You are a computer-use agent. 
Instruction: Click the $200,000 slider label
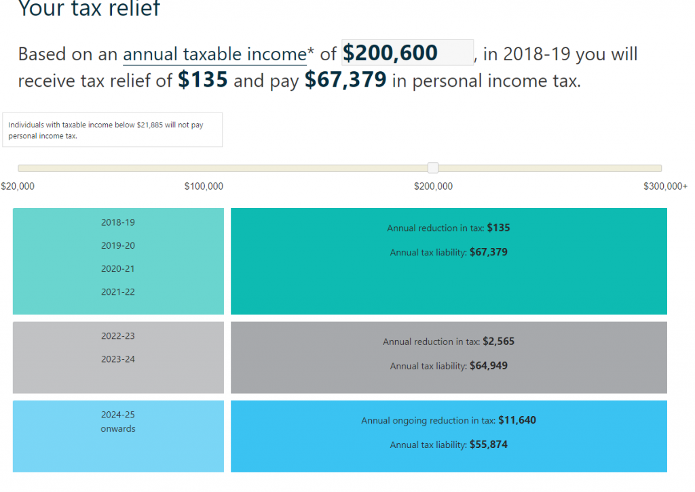click(x=433, y=186)
